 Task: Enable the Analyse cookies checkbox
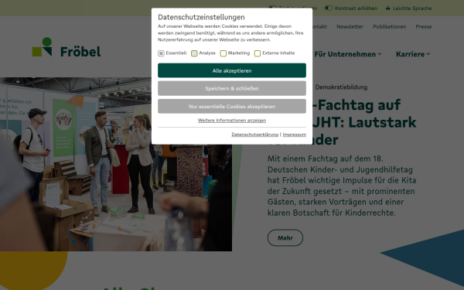pyautogui.click(x=194, y=53)
